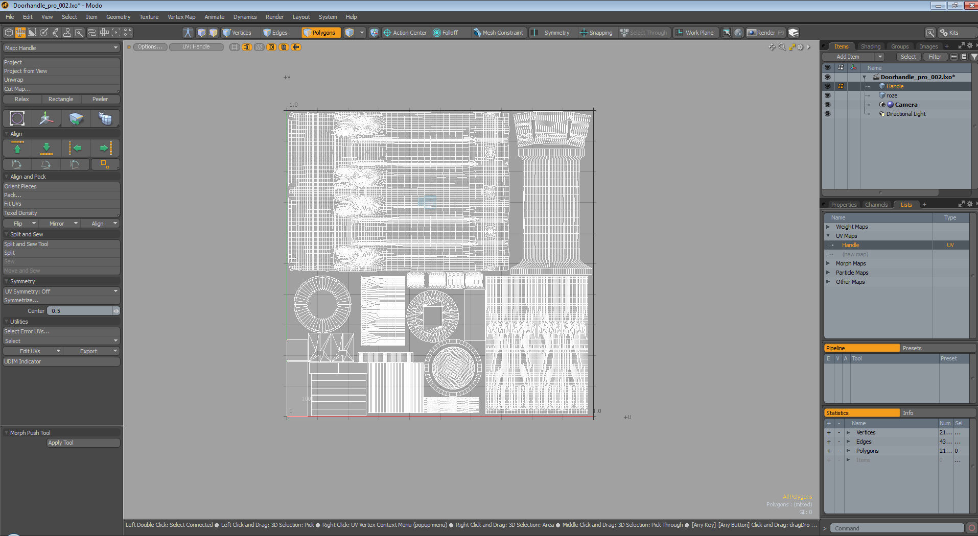
Task: Click the viewport maximize orange arrow icon
Action: click(x=791, y=47)
